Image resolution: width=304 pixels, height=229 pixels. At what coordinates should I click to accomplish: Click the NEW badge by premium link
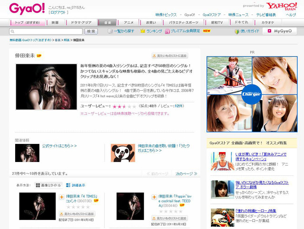point(207,31)
